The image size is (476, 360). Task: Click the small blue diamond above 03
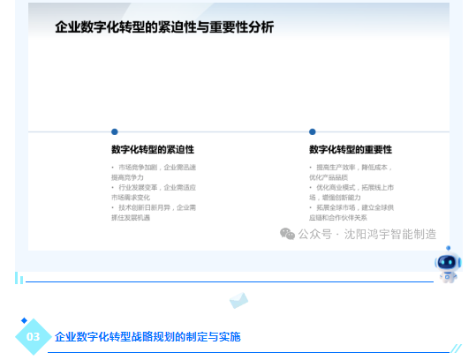[x=24, y=320]
